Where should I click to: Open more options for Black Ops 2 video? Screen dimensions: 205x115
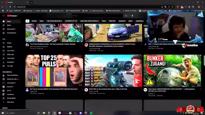click(141, 89)
